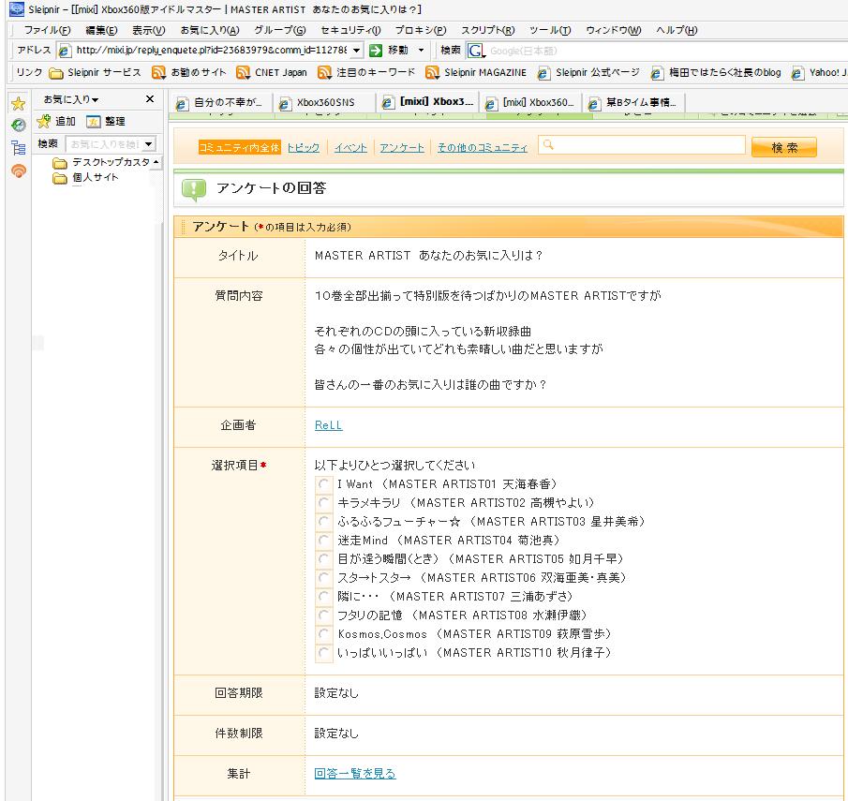
Task: Open the その他のコミュニティ link
Action: (x=483, y=148)
